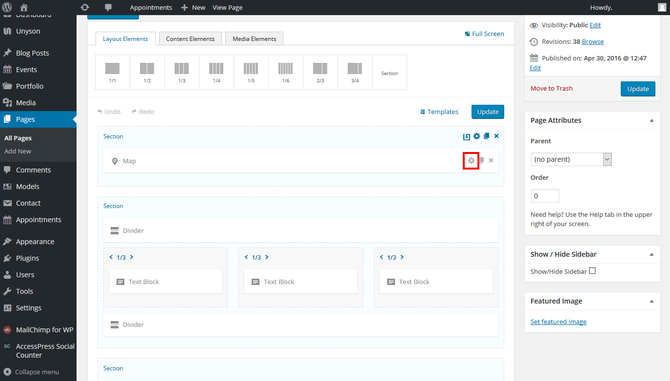
Task: Switch to the Media Elements tab
Action: 254,39
